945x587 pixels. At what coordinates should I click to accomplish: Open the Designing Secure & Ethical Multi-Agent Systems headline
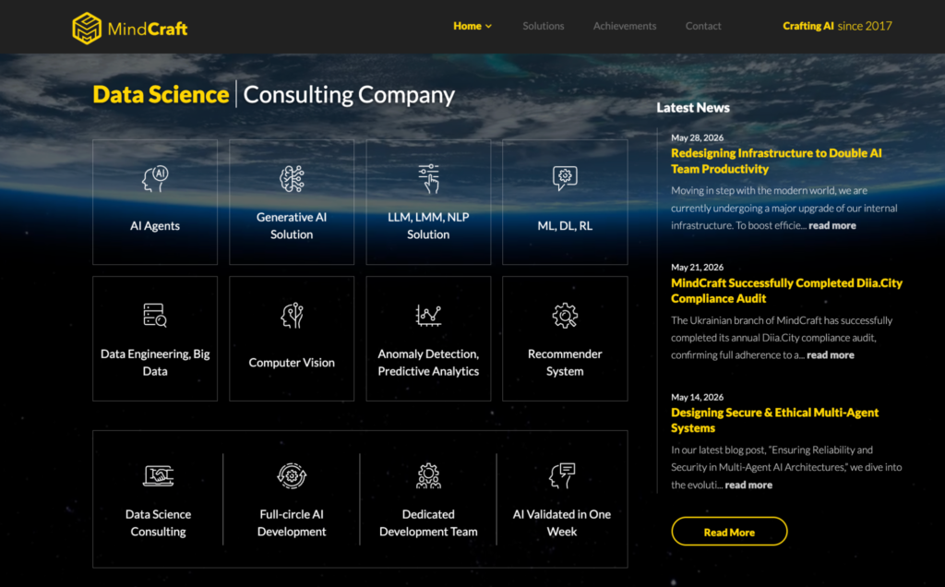(774, 420)
